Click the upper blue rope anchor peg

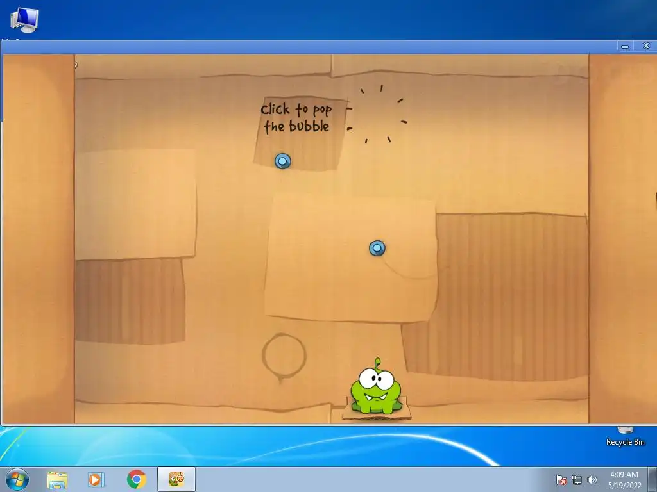pos(283,161)
